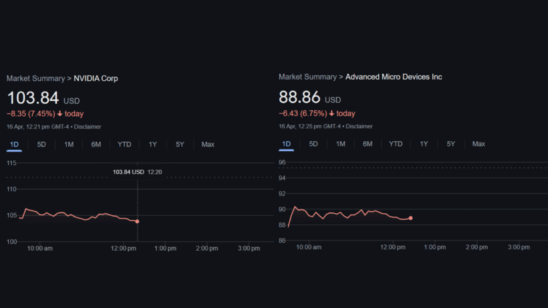Viewport: 548px width, 308px height.
Task: Click the end-point marker on NVIDIA line
Action: pyautogui.click(x=138, y=221)
